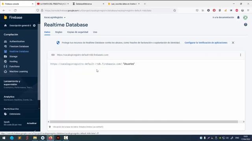Open Firestore Database in the sidebar
Image resolution: width=252 pixels, height=141 pixels.
[19, 46]
